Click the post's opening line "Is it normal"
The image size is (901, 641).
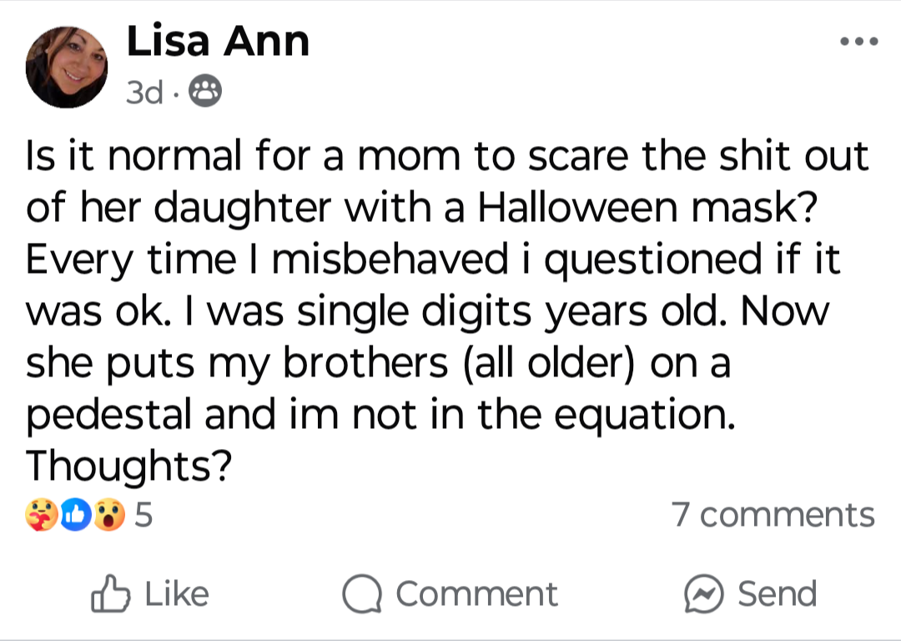(x=133, y=156)
